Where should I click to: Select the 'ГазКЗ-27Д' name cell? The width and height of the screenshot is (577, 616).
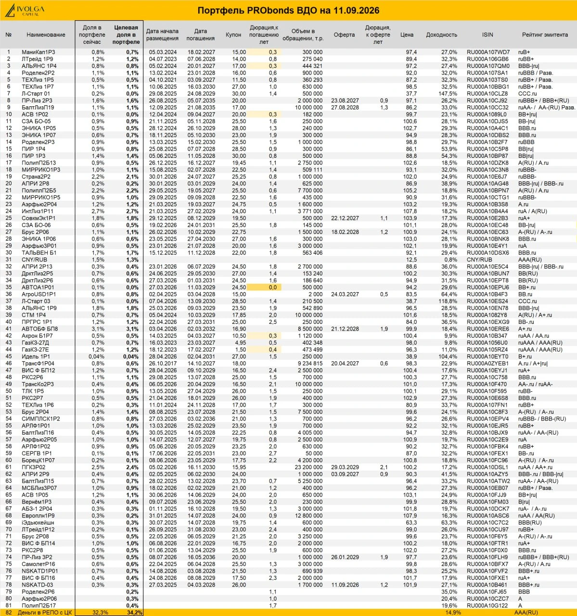[x=36, y=343]
